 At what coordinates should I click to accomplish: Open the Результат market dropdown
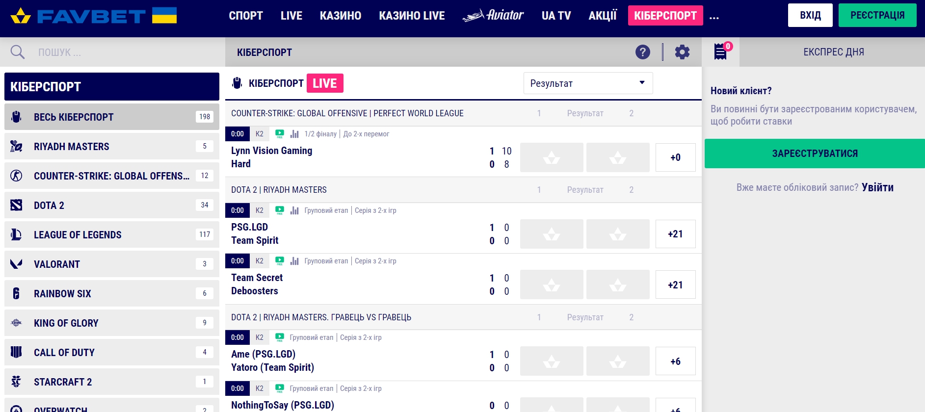(588, 83)
